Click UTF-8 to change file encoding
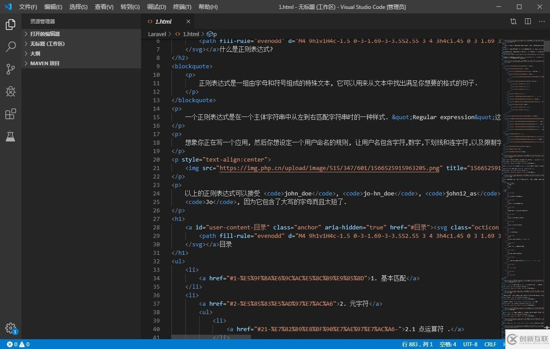 click(x=470, y=344)
